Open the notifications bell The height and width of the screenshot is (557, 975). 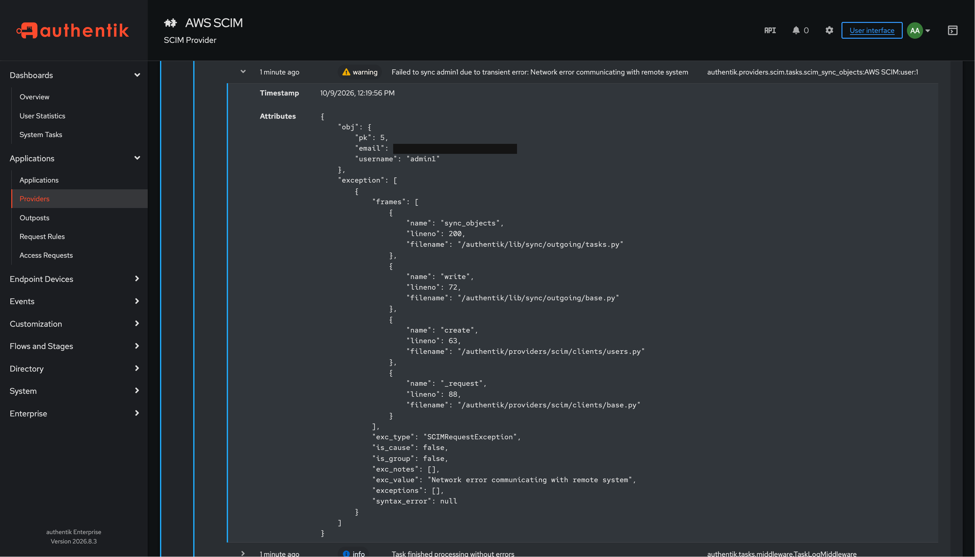796,30
